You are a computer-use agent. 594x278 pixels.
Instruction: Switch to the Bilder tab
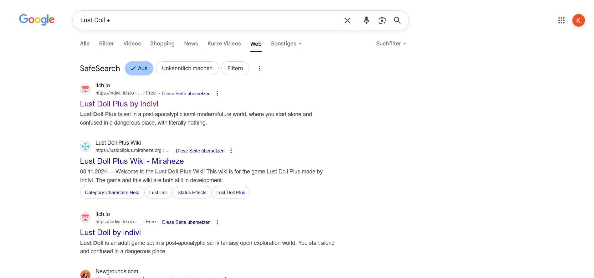tap(106, 44)
